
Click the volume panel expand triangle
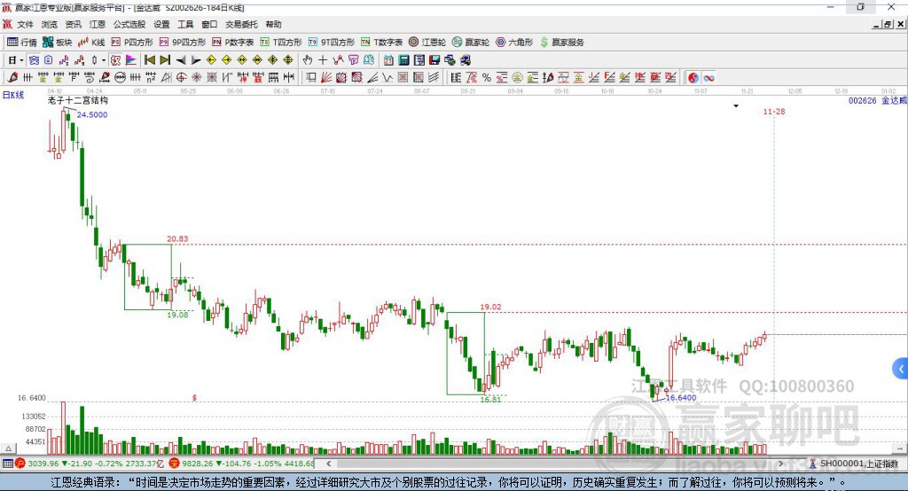coord(8,448)
